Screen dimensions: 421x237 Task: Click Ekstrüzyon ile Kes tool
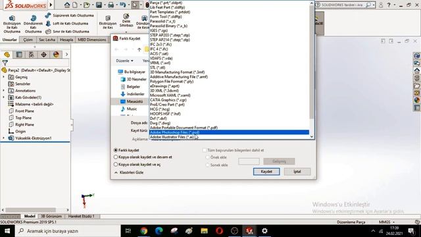click(108, 22)
